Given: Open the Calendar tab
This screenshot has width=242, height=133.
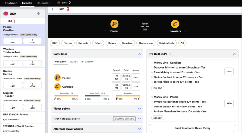Looking at the screenshot, I should pyautogui.click(x=43, y=3).
